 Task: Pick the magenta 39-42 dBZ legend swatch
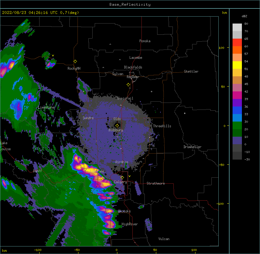(x=237, y=95)
